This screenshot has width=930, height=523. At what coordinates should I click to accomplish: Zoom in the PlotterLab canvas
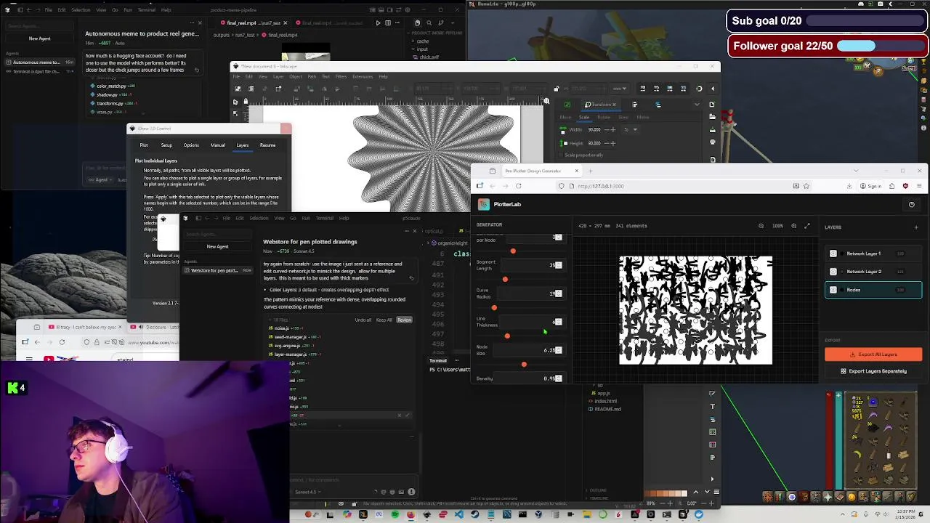[794, 226]
